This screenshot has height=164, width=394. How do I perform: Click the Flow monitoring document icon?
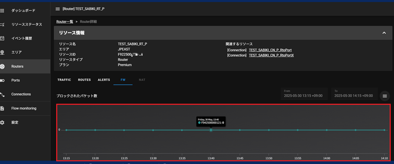[x=2, y=109]
